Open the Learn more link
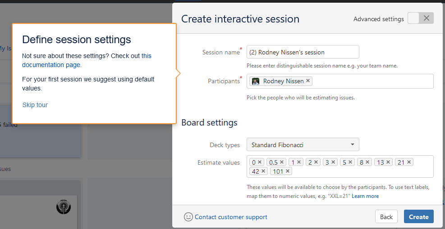 pos(365,196)
